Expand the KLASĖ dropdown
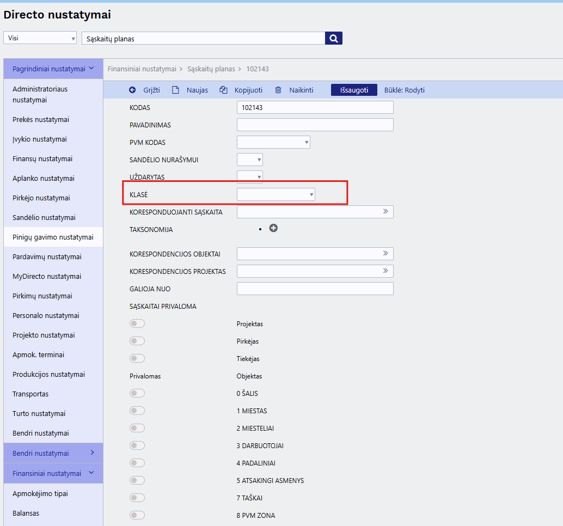This screenshot has width=563, height=526. pos(276,194)
